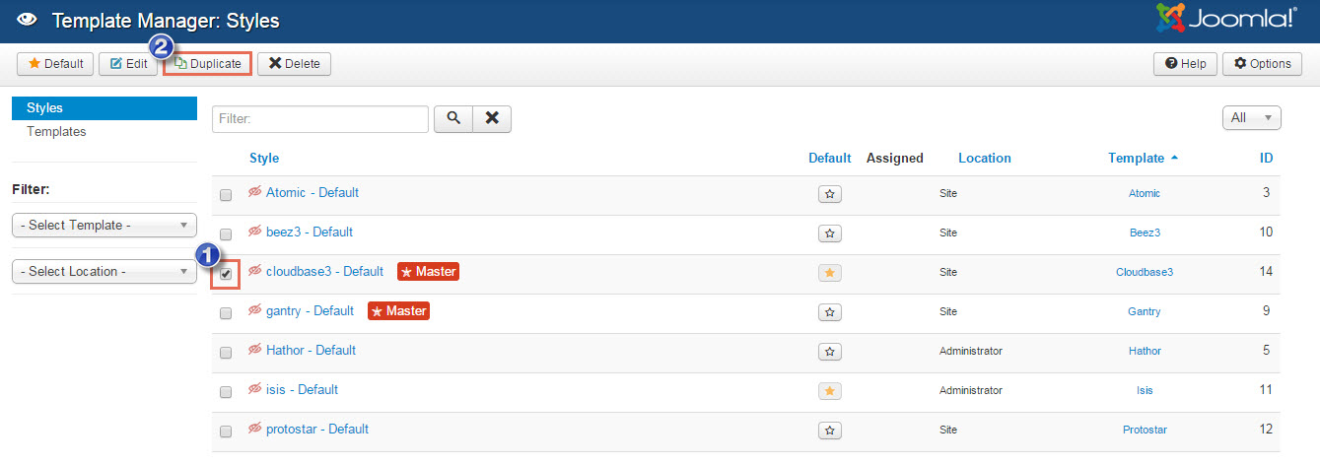The height and width of the screenshot is (465, 1320).
Task: Tick the gantry - Default checkbox
Action: tap(226, 313)
